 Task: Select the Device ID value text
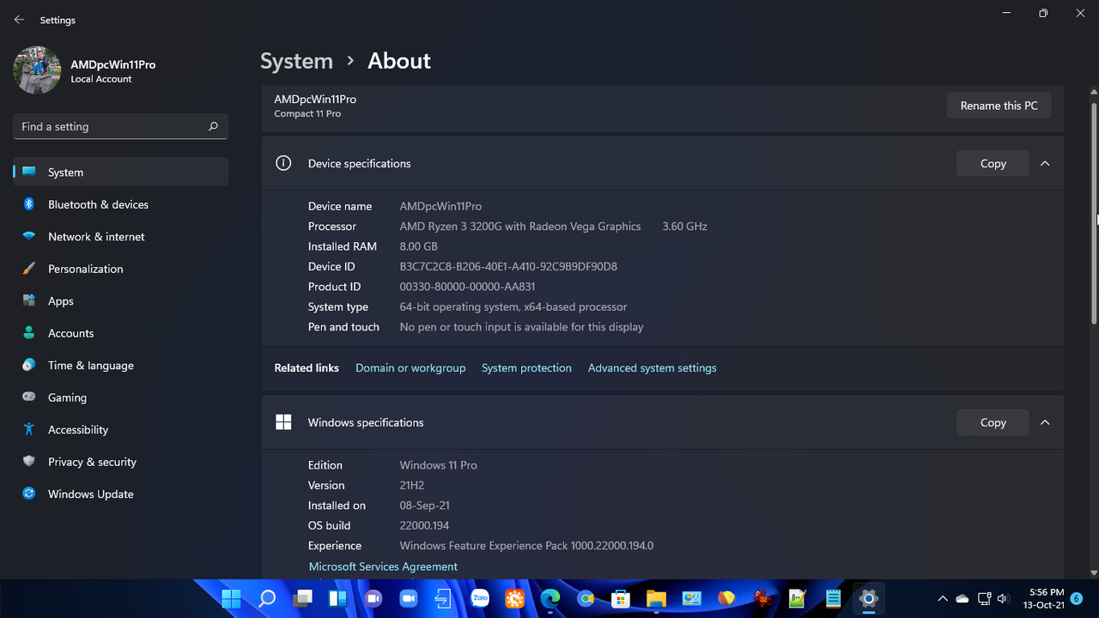508,266
